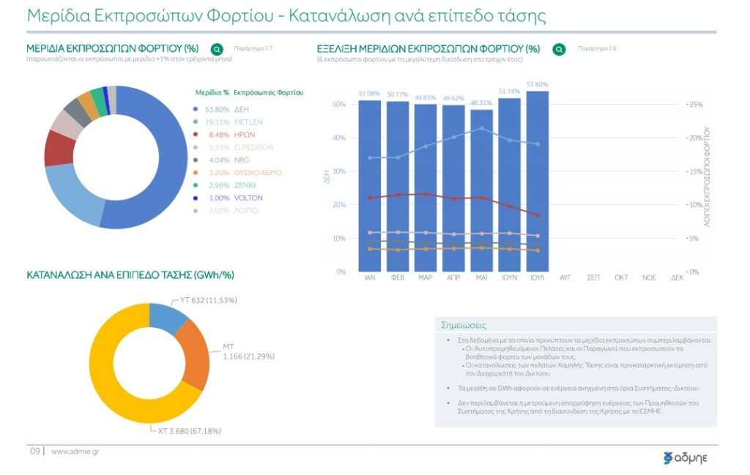Click the "ΛΟΙΠΟΙ ΕΚΠΡΟΣΩΠΟΙ ΦΟΡΤΙΟΥ" right axis title
750x475 pixels.
pos(708,177)
